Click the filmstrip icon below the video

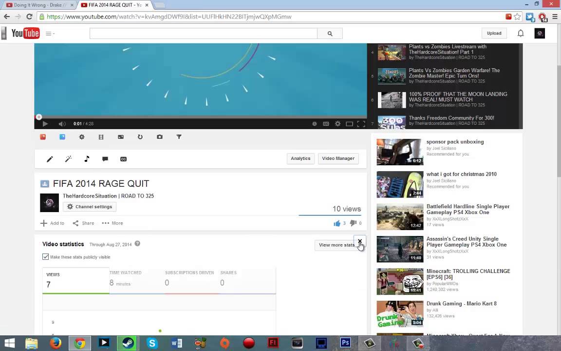pos(101,137)
